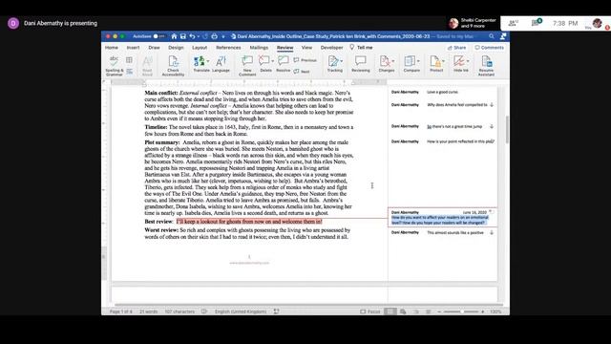Switch to Print Layout view

tap(390, 312)
